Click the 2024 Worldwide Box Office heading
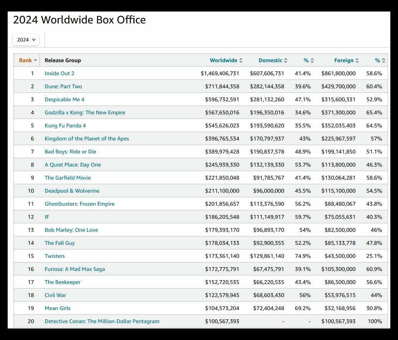Image resolution: width=398 pixels, height=340 pixels. (x=79, y=20)
